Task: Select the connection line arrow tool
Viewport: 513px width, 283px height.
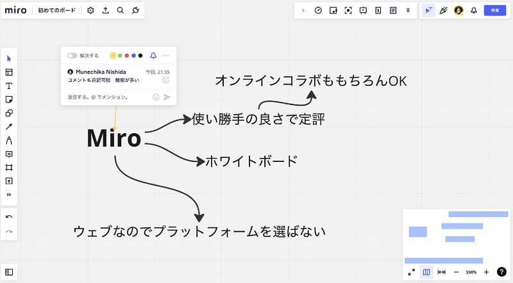Action: 9,127
